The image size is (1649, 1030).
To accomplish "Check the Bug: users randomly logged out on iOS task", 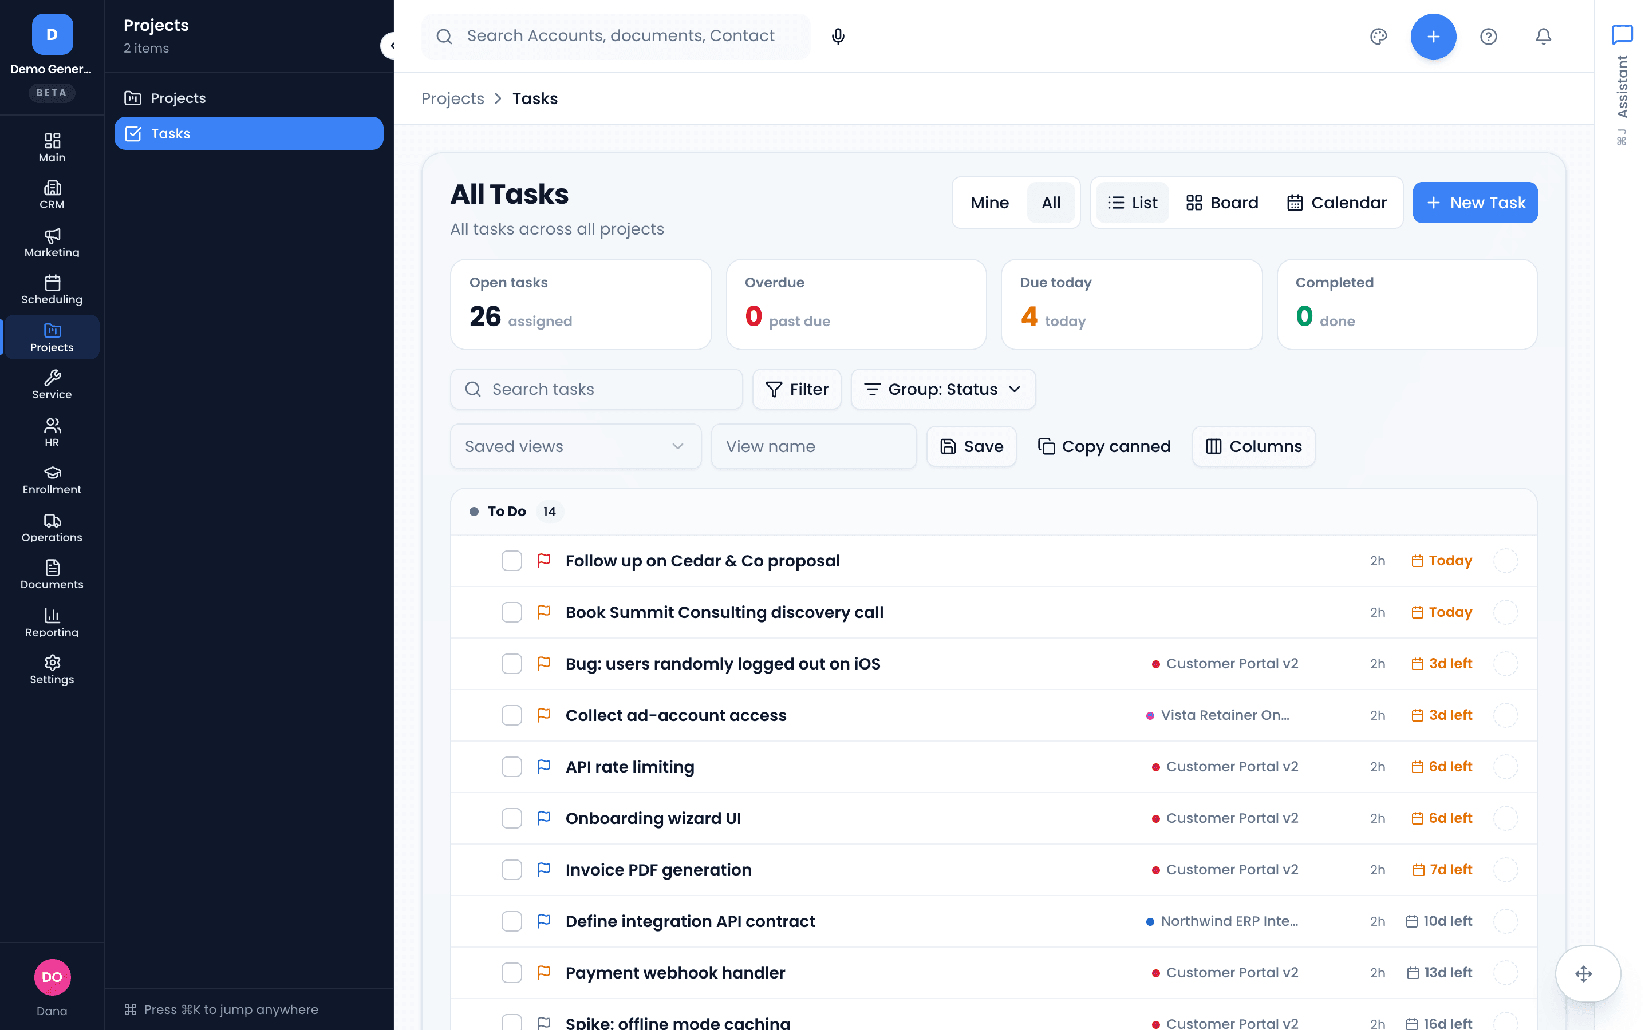I will pos(512,664).
